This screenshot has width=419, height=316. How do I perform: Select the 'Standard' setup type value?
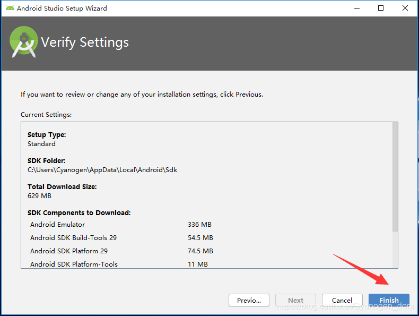point(41,144)
